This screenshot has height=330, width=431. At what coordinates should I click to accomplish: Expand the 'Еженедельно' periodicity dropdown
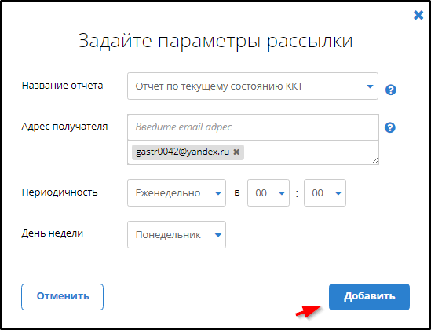[x=177, y=193]
